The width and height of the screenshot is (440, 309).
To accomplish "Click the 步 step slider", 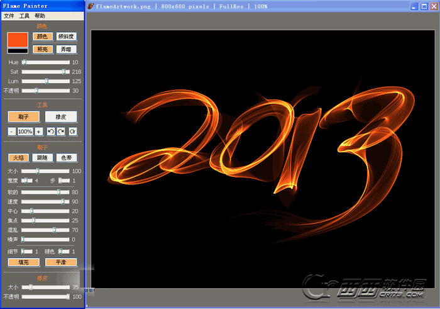I will click(64, 181).
